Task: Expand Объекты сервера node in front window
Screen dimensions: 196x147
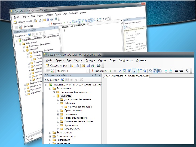Action: tap(50, 136)
